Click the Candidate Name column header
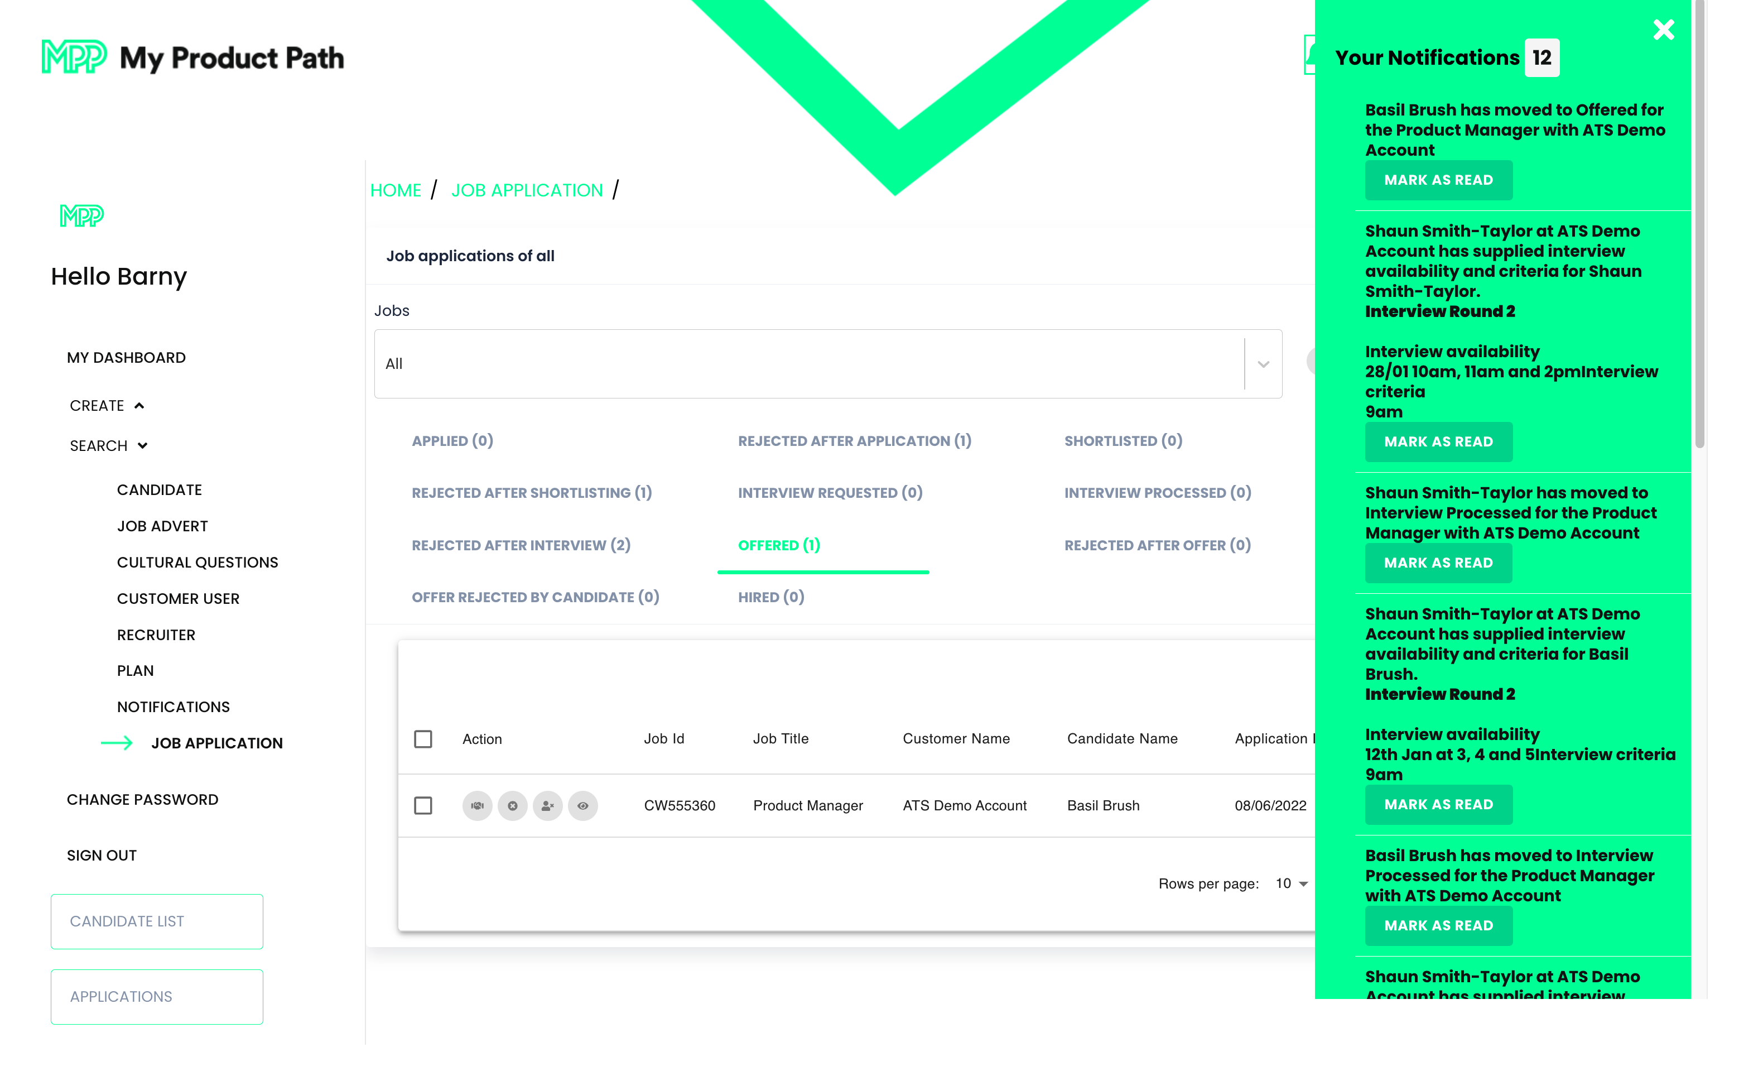Image resolution: width=1763 pixels, height=1076 pixels. tap(1122, 739)
